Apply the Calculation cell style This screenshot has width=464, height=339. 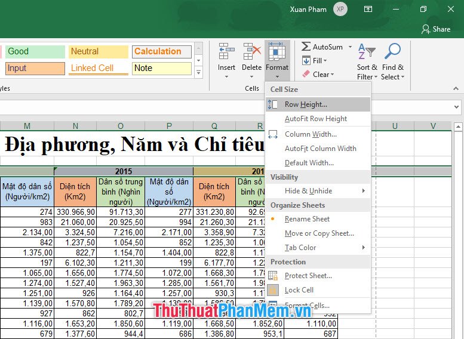click(x=162, y=51)
